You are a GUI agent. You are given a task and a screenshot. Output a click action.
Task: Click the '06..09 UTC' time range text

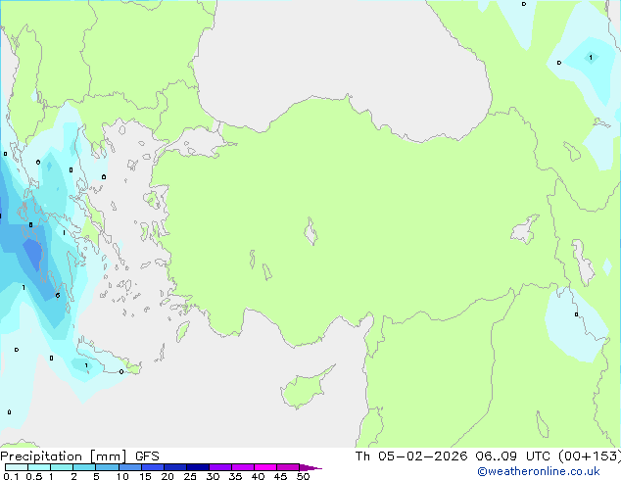pos(513,456)
